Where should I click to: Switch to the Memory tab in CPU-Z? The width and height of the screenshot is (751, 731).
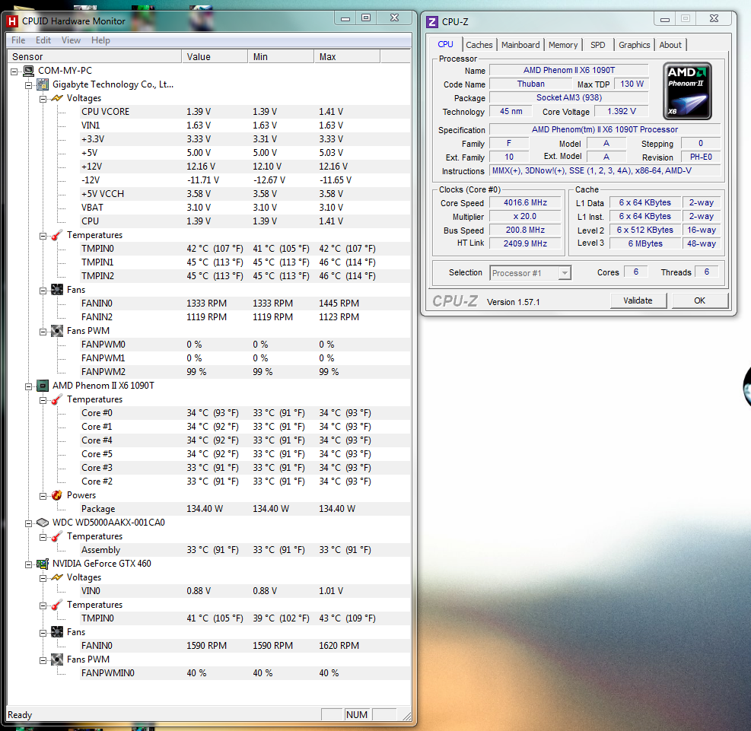coord(563,45)
